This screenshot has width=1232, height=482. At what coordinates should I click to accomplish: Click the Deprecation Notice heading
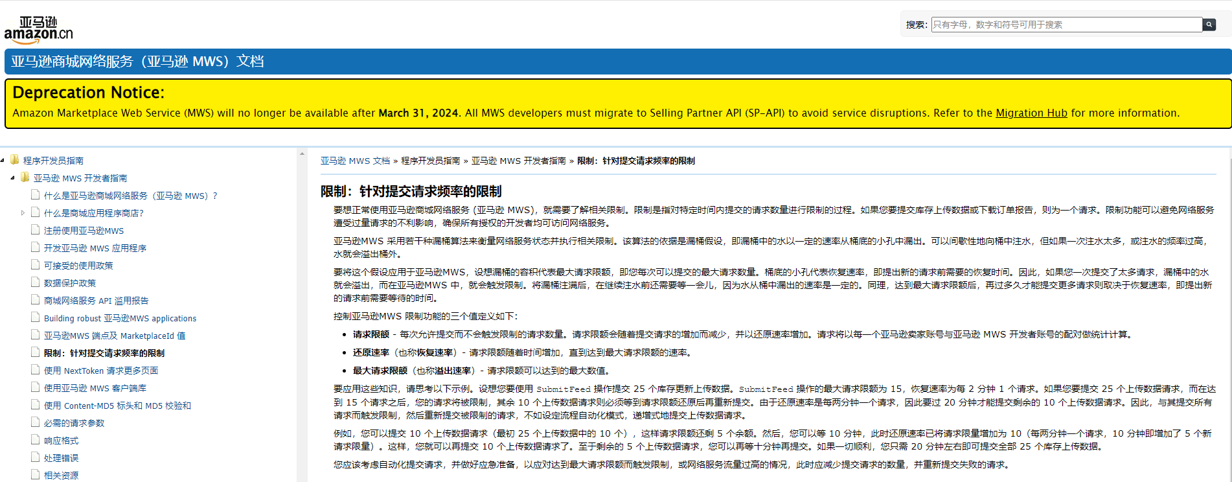pyautogui.click(x=89, y=93)
